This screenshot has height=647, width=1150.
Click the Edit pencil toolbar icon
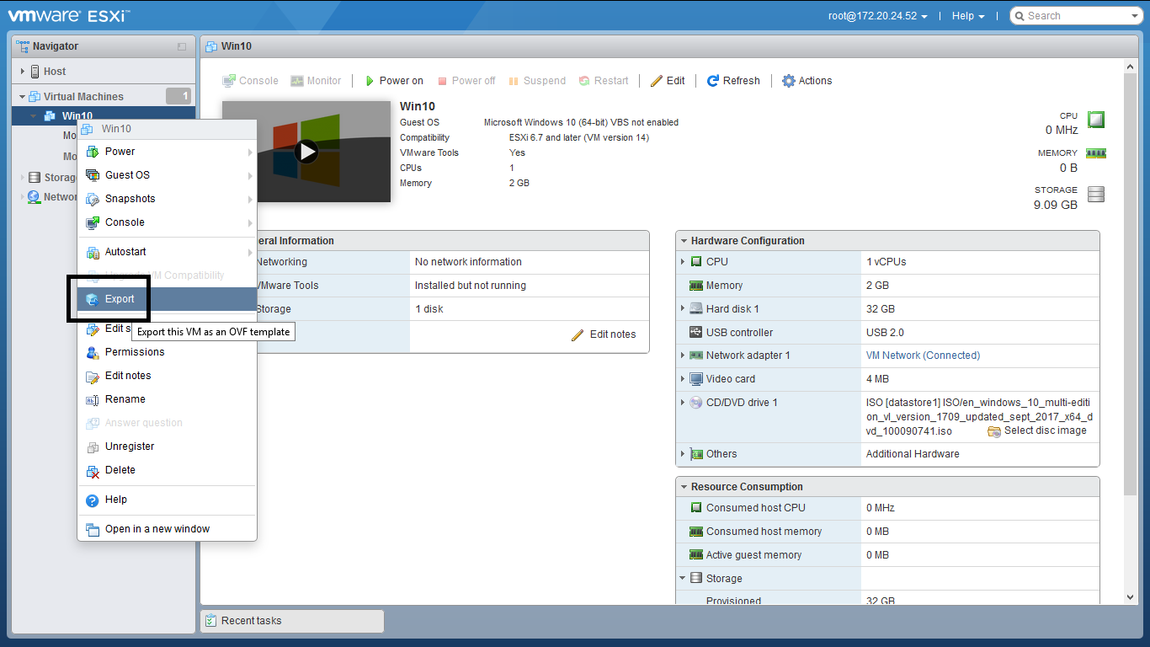pos(657,81)
